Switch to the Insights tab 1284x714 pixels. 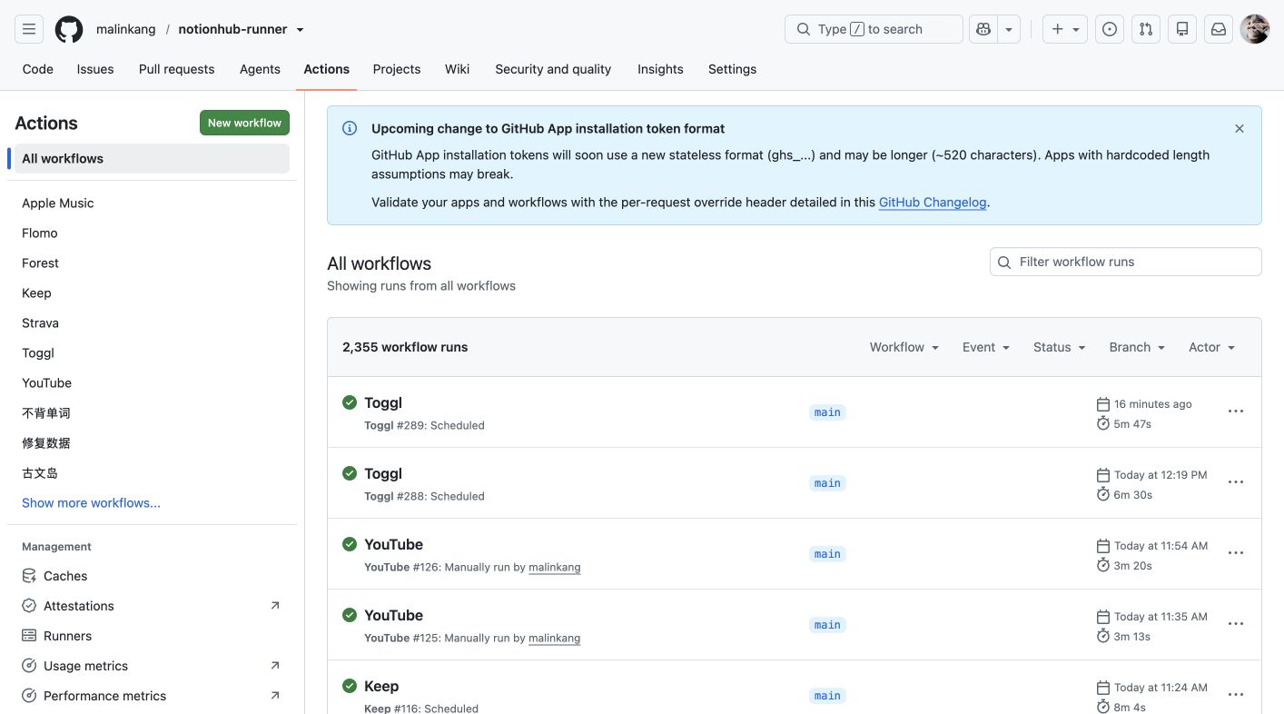(x=660, y=69)
